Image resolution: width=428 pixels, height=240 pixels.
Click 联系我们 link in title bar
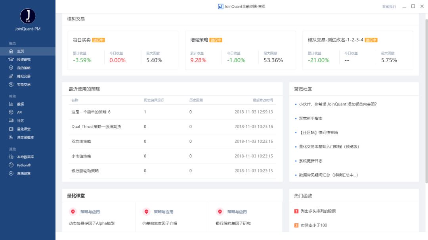(389, 7)
